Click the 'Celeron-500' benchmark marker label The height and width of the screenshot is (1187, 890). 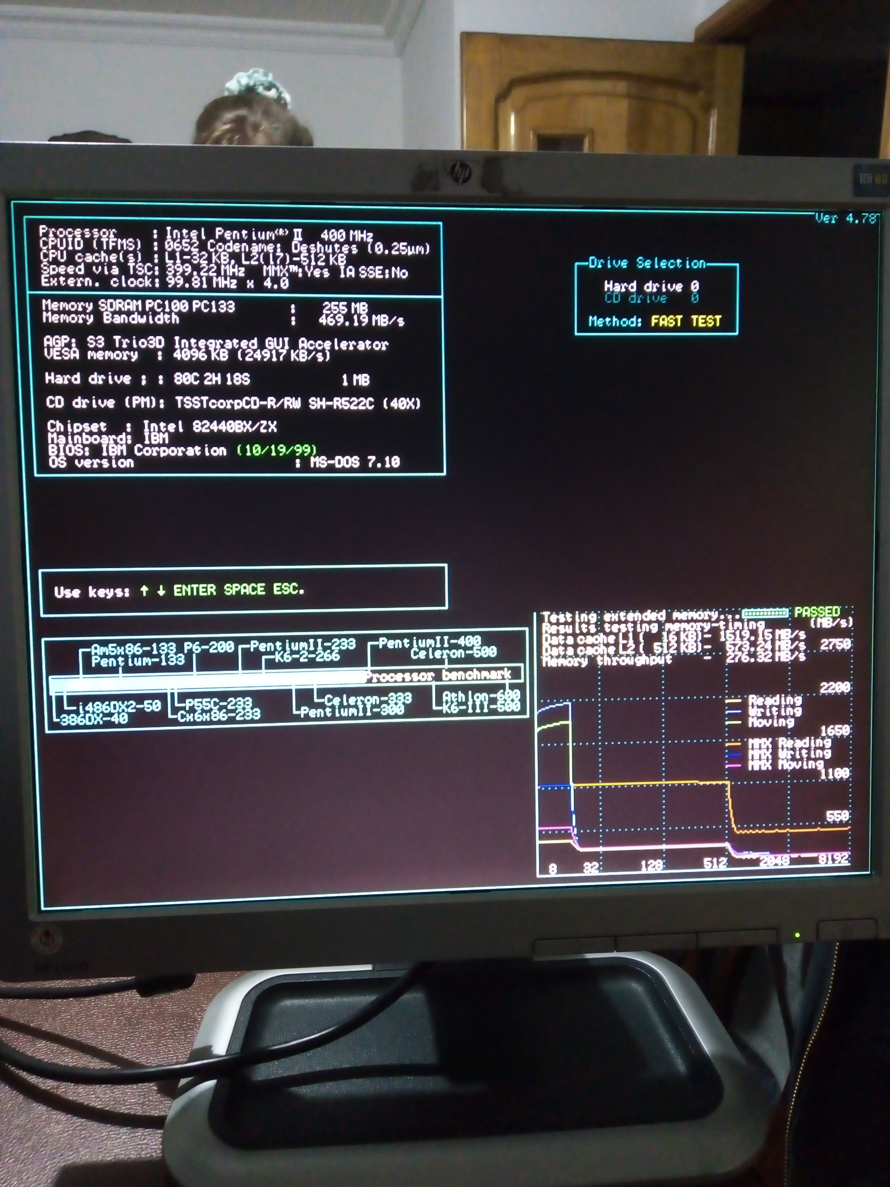[x=453, y=653]
